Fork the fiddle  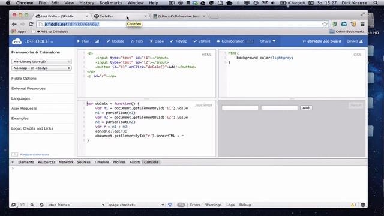(137, 41)
